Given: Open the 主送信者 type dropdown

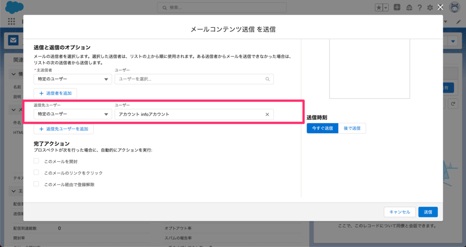Looking at the screenshot, I should (73, 79).
